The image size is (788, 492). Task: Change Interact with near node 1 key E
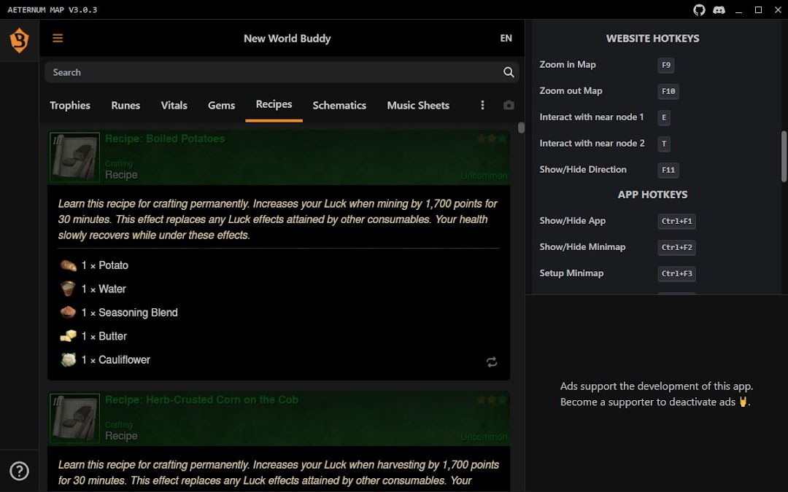click(664, 117)
